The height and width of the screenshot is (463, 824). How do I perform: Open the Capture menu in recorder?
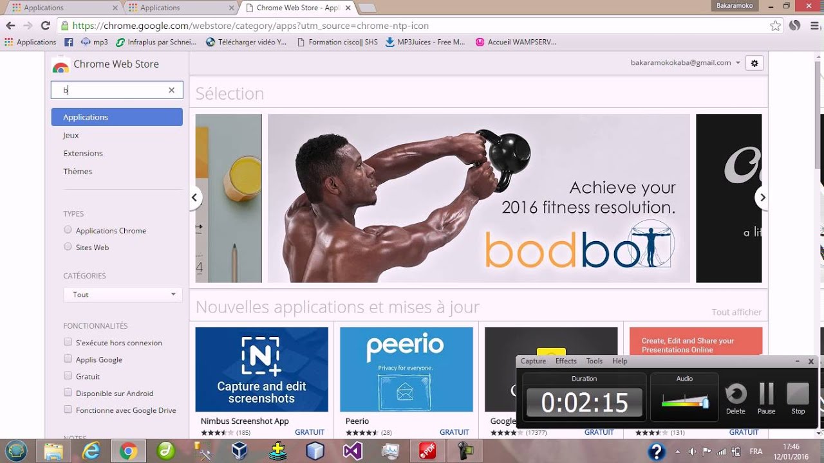pyautogui.click(x=533, y=361)
